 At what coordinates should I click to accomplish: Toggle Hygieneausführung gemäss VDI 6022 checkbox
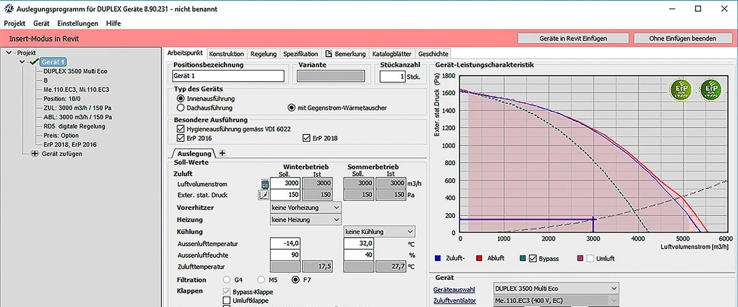pos(180,129)
